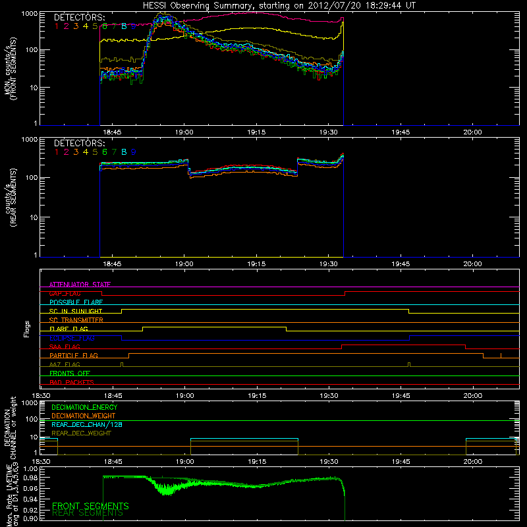Click the 19:00 tick label under rear segments plot
Screen dimensions: 527x527
[x=184, y=264]
